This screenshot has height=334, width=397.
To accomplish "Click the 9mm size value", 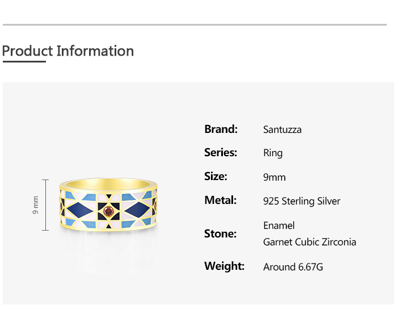I will pyautogui.click(x=274, y=177).
